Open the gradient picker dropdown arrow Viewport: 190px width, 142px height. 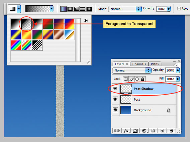pyautogui.click(x=52, y=9)
